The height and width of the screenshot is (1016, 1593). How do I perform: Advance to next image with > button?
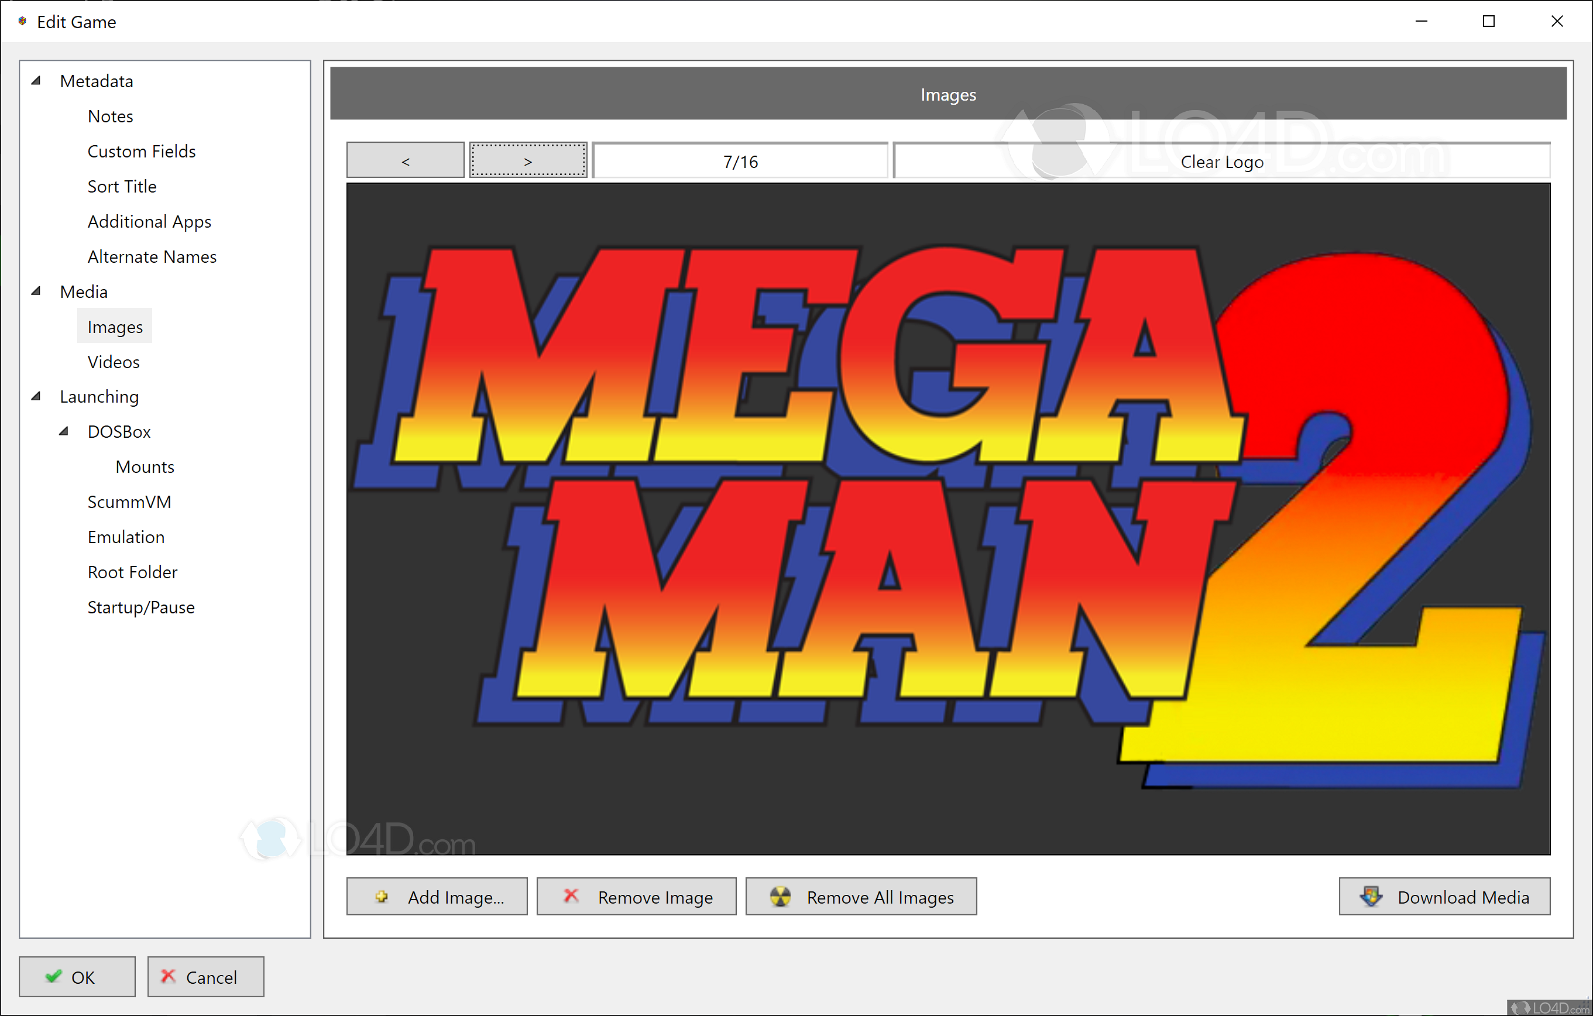(528, 161)
